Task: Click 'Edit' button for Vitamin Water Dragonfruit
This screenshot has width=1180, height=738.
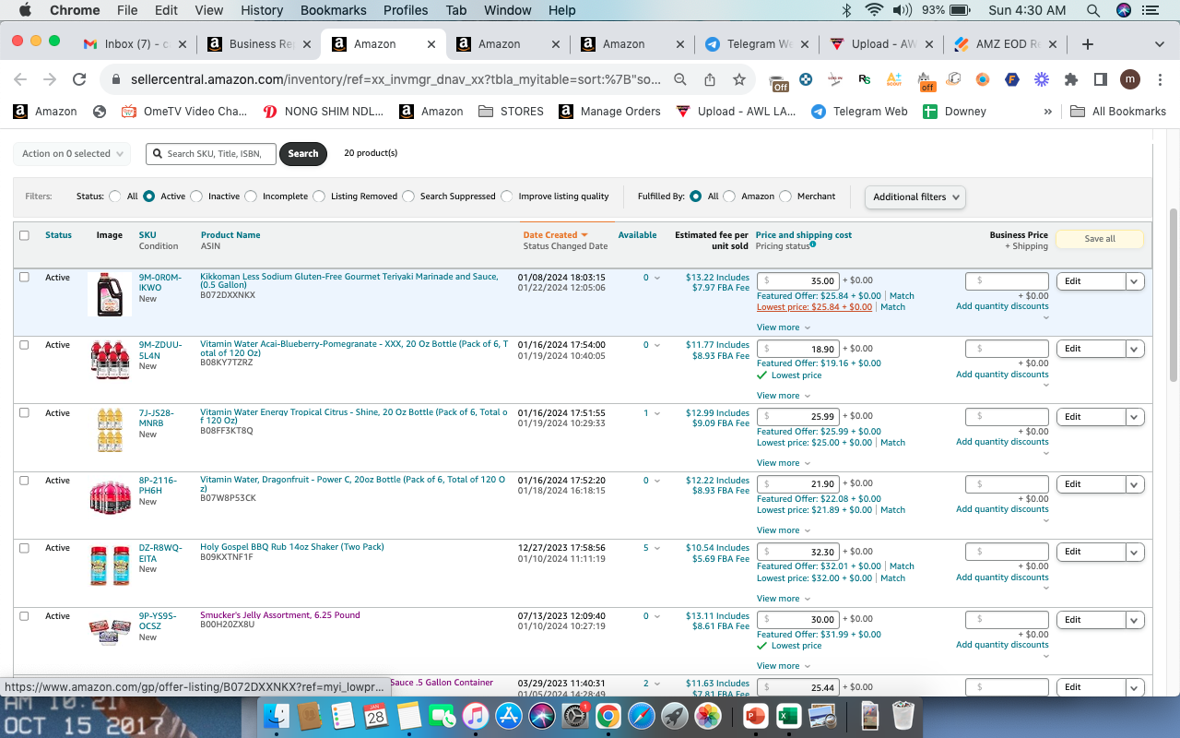Action: coord(1091,484)
